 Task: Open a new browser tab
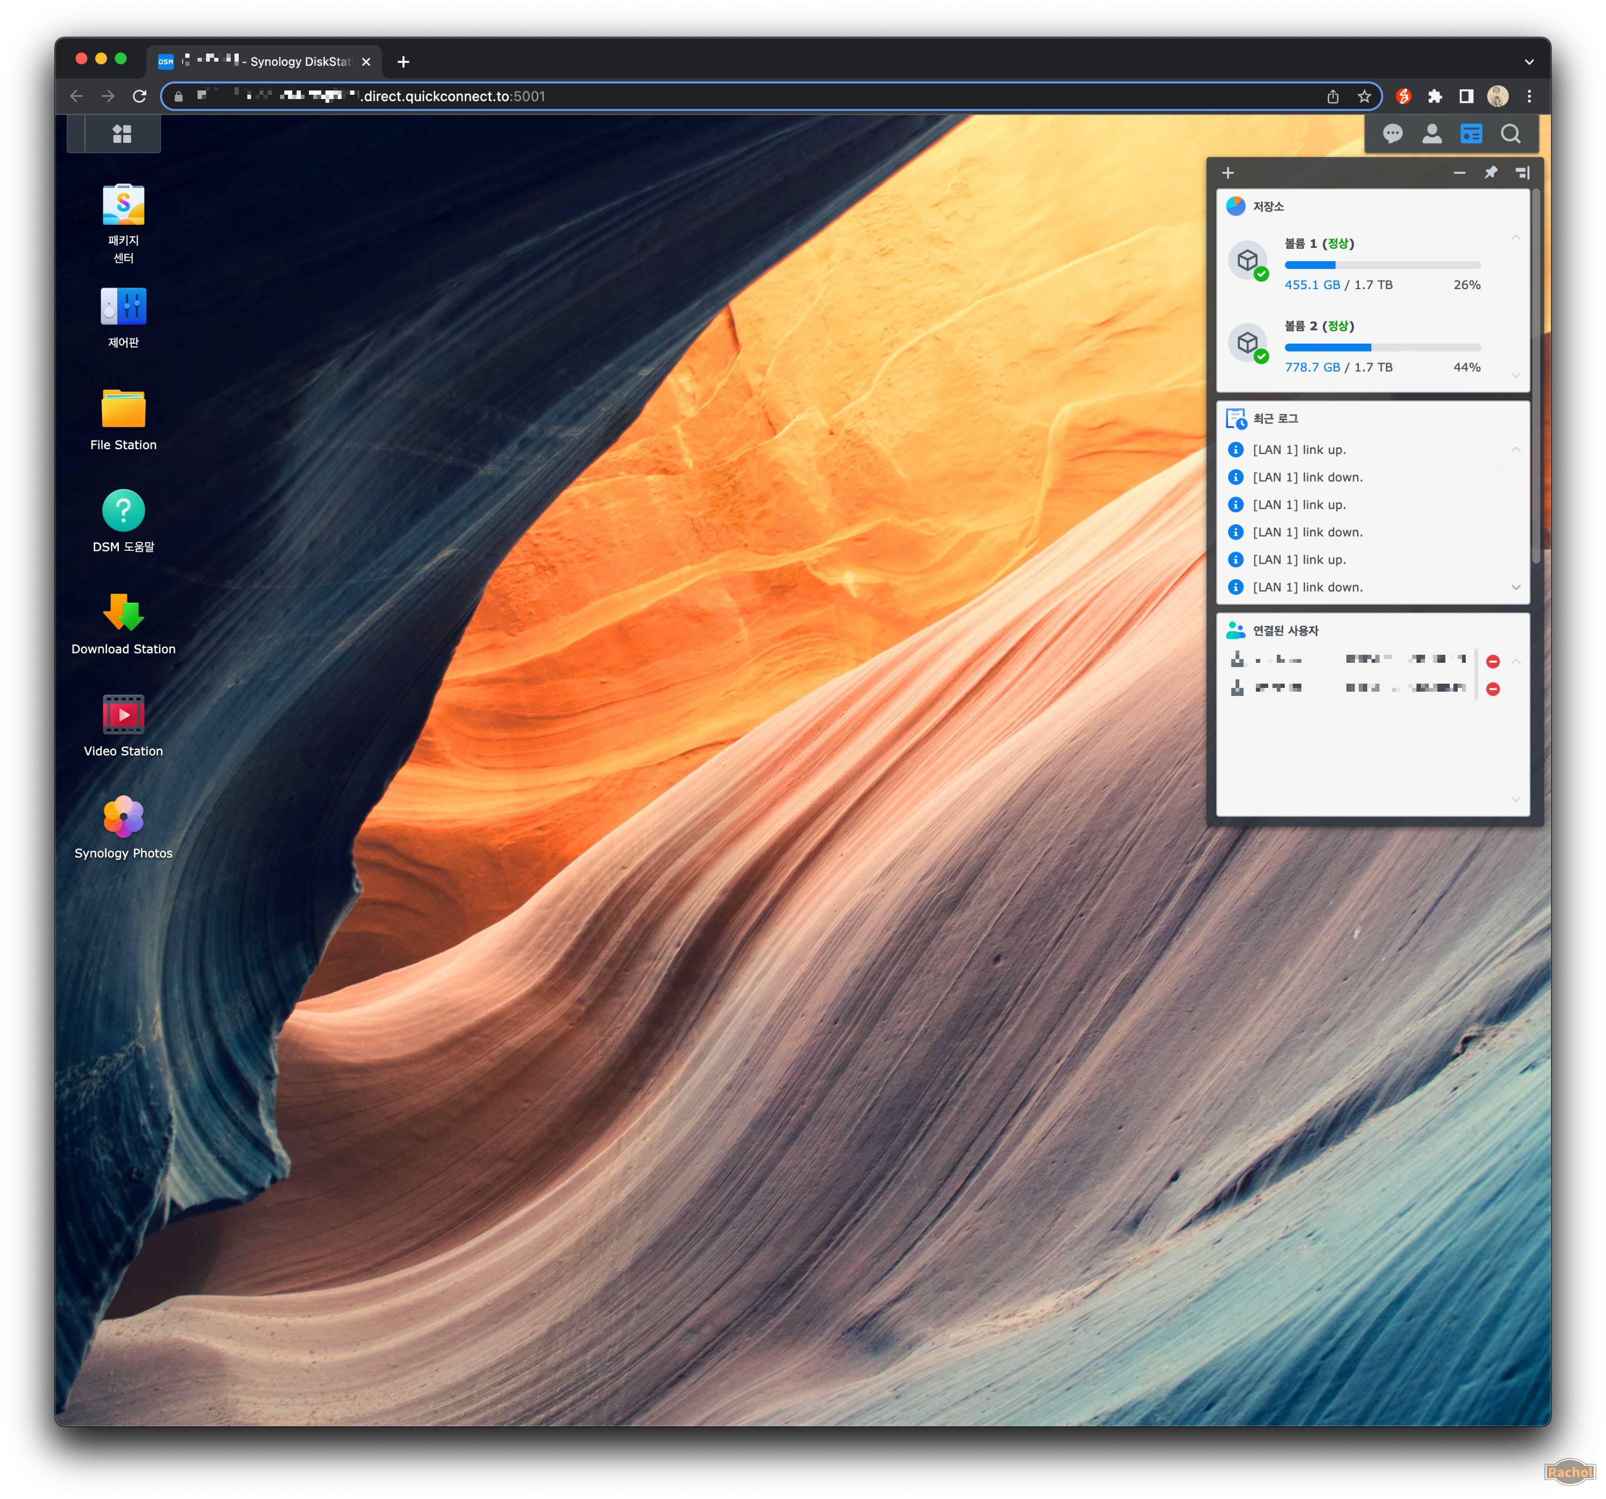tap(403, 62)
